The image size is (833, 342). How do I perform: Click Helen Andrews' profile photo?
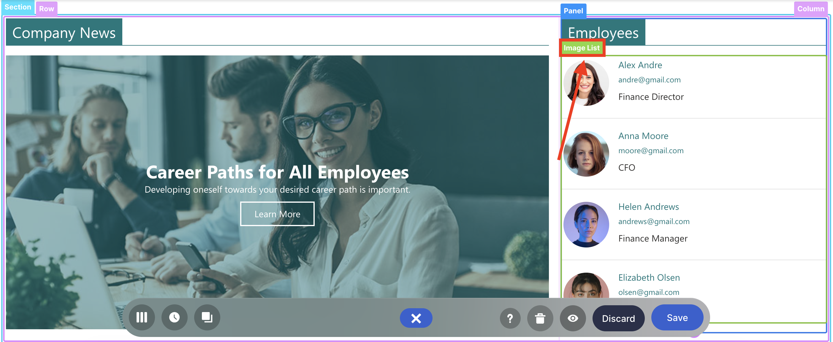point(586,224)
